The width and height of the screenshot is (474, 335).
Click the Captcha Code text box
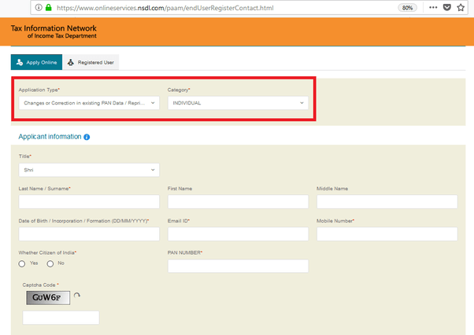coord(61,318)
